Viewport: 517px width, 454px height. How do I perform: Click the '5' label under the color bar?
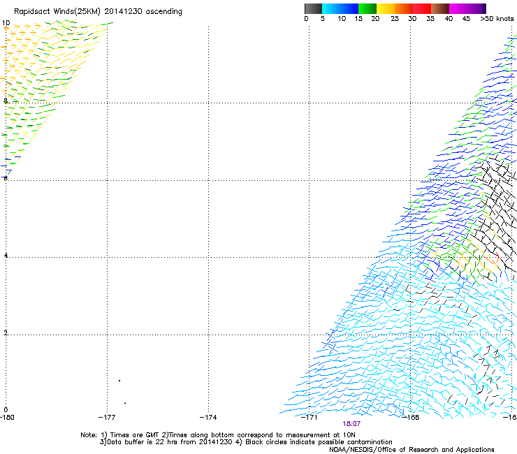(323, 19)
